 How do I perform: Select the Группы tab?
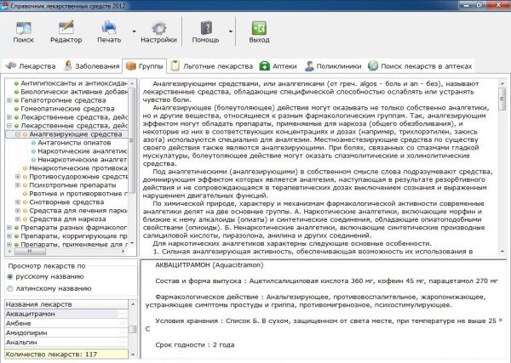coord(145,66)
